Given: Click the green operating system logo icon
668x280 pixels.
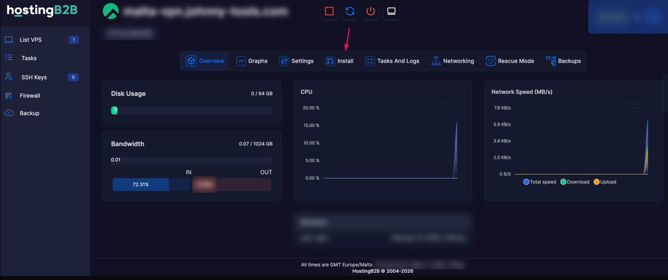Looking at the screenshot, I should (111, 11).
